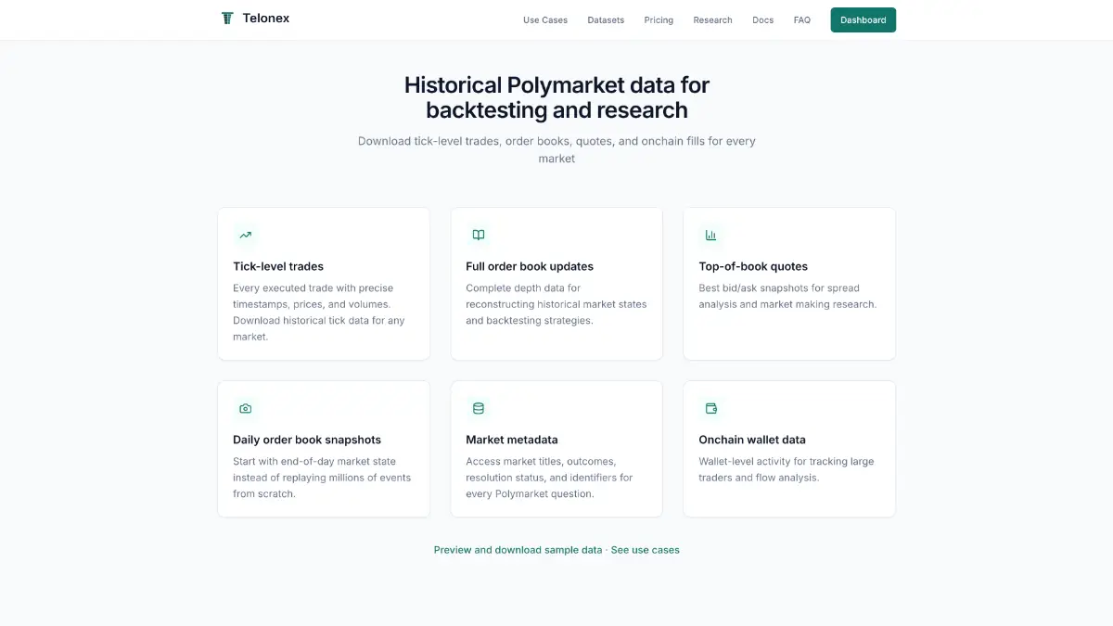Screen dimensions: 1113x626
Task: Open the Pricing page
Action: click(659, 19)
